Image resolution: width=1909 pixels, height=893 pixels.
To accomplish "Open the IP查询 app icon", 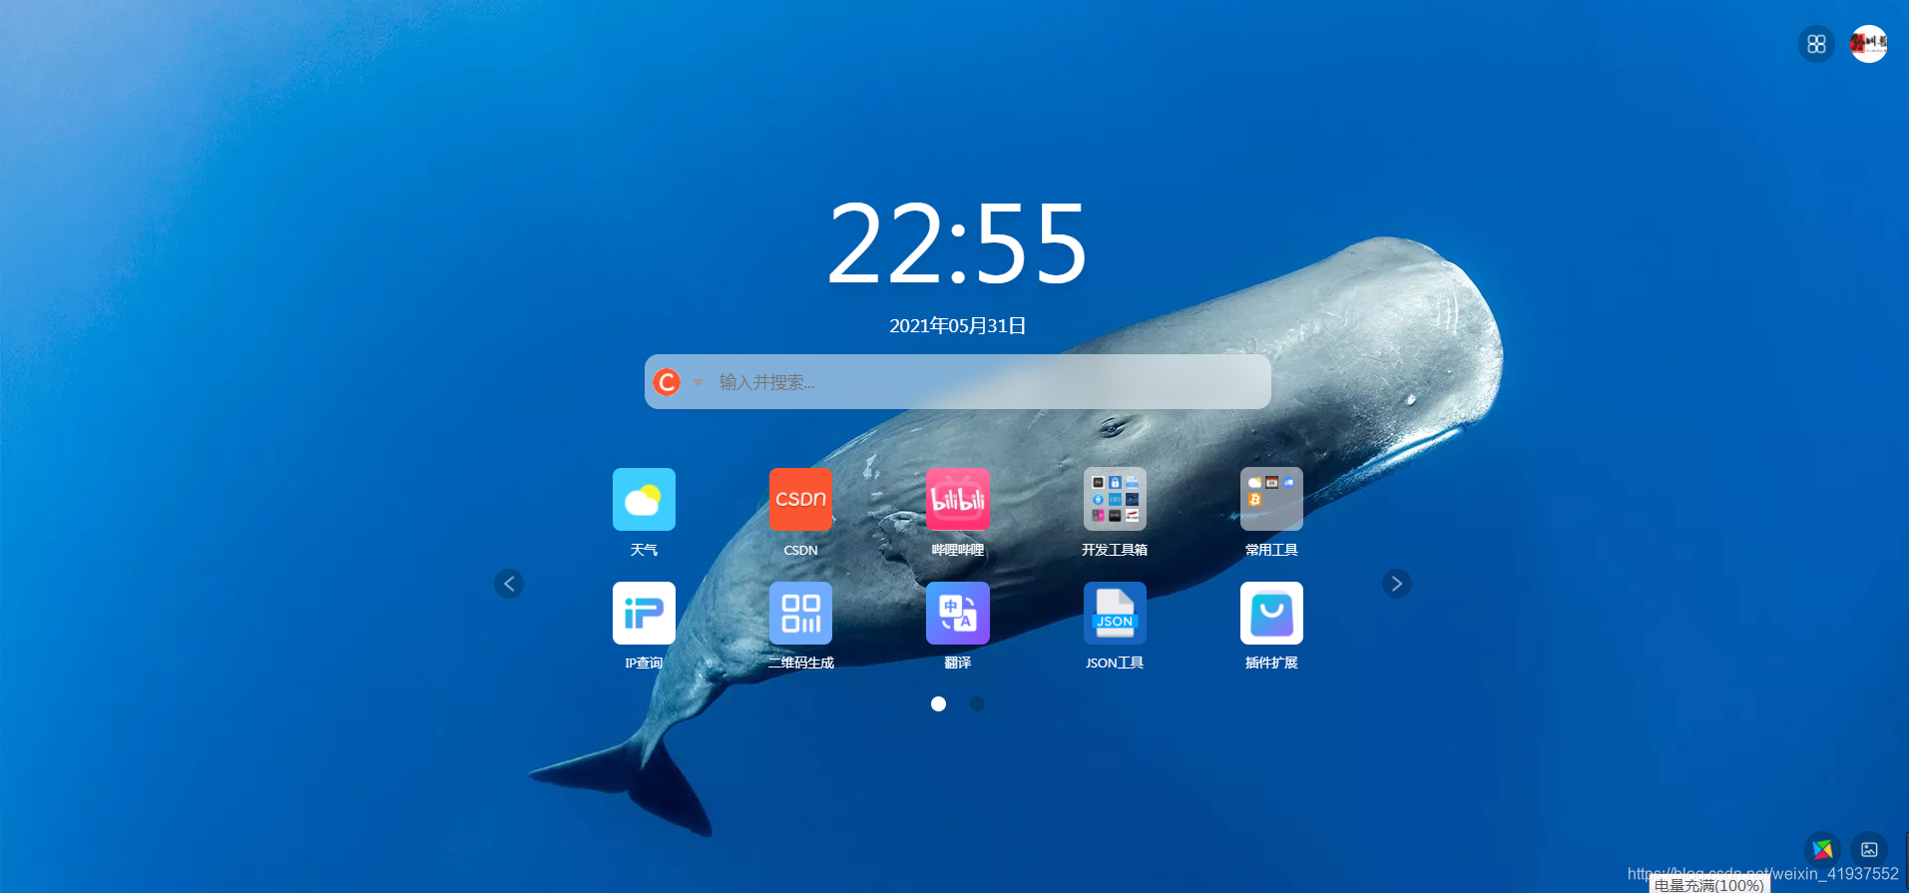I will point(644,613).
